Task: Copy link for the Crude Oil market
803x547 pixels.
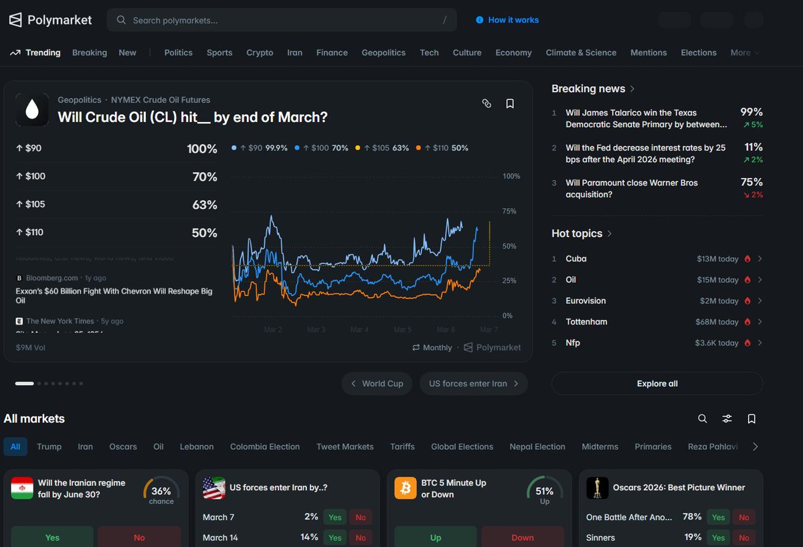Action: 486,103
